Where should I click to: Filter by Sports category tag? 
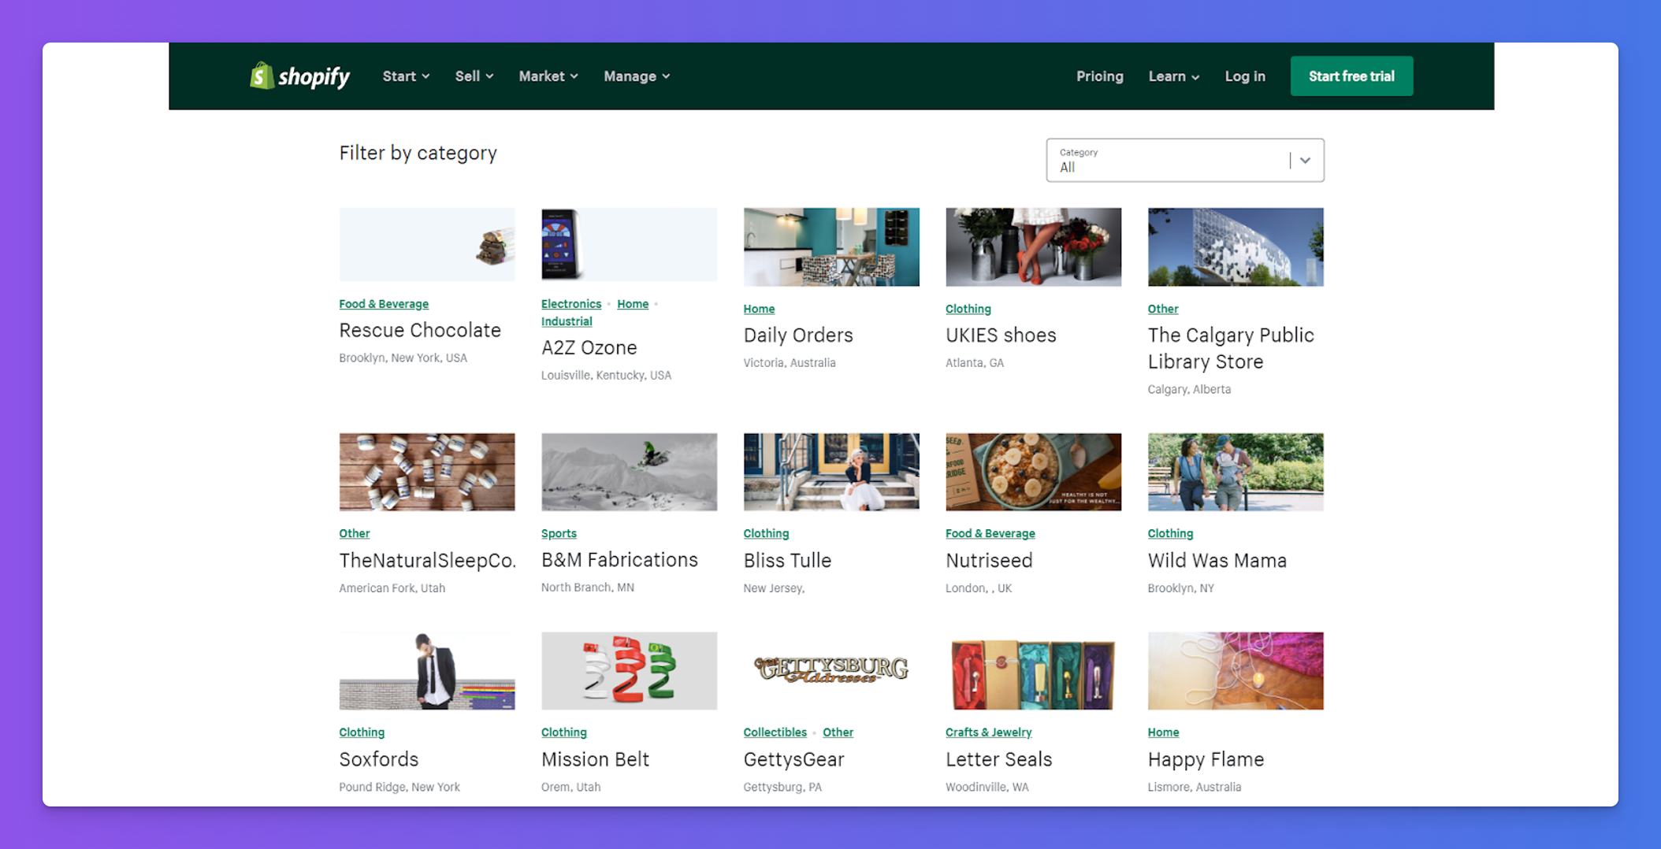click(x=559, y=533)
